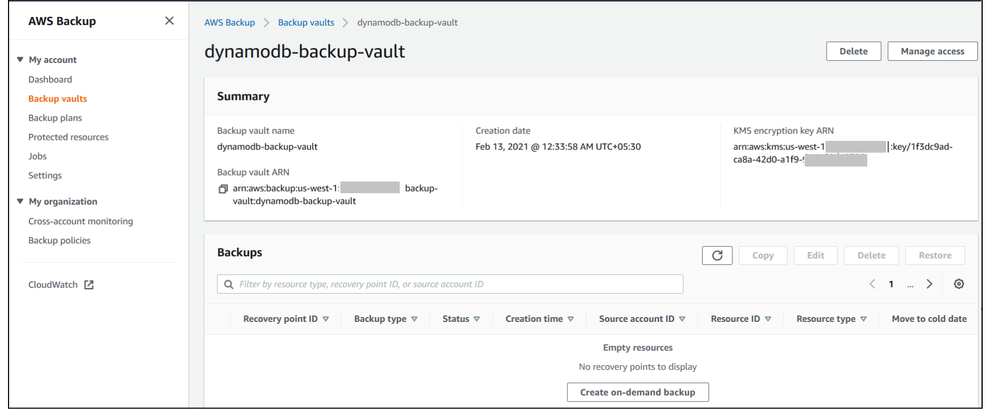Go to previous page of backups

coord(872,284)
